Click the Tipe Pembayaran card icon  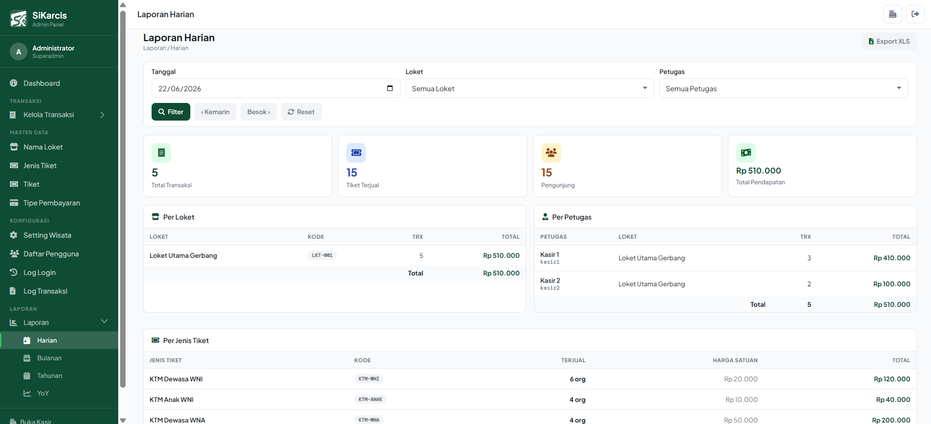[14, 203]
